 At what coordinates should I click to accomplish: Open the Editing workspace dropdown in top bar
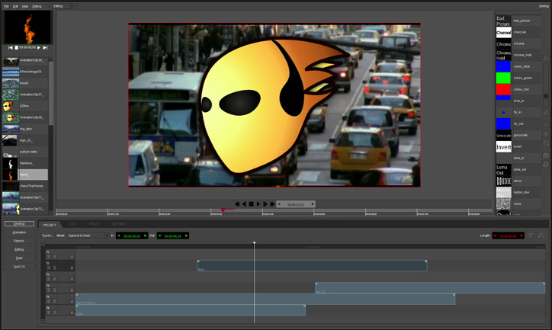pos(63,6)
